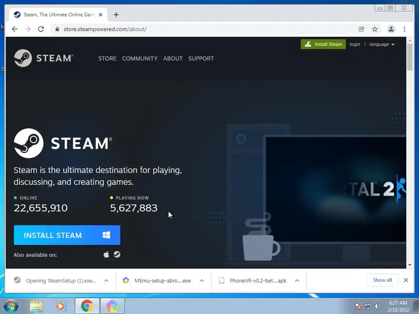419x314 pixels.
Task: Click the share this page icon
Action: [x=362, y=29]
